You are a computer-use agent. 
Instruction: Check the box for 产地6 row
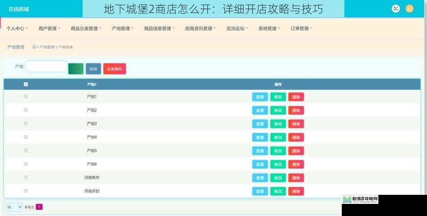(x=26, y=164)
